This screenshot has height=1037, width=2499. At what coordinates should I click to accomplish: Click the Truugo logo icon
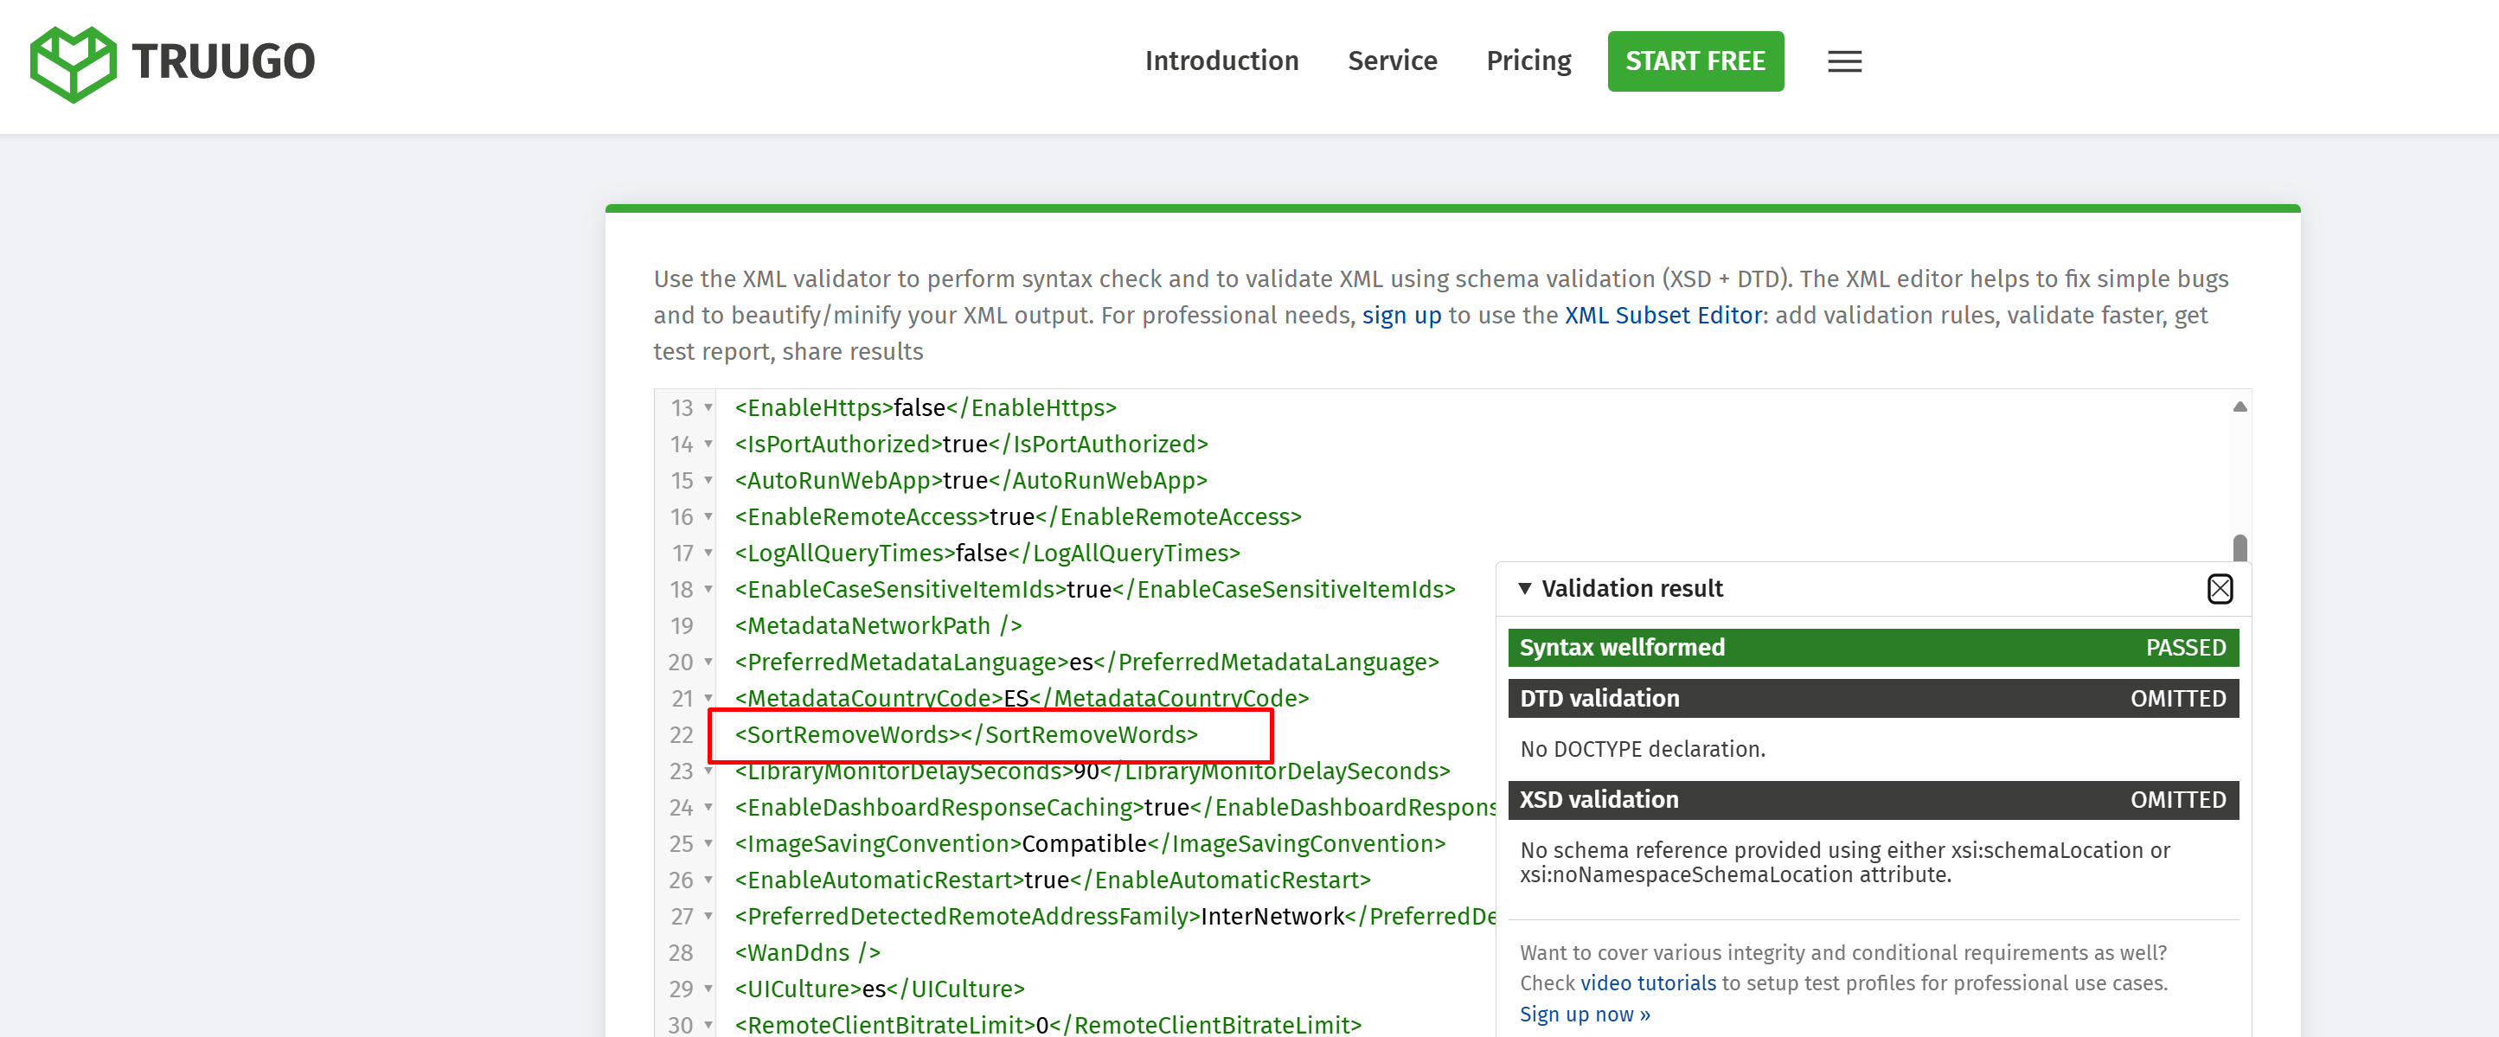point(73,63)
